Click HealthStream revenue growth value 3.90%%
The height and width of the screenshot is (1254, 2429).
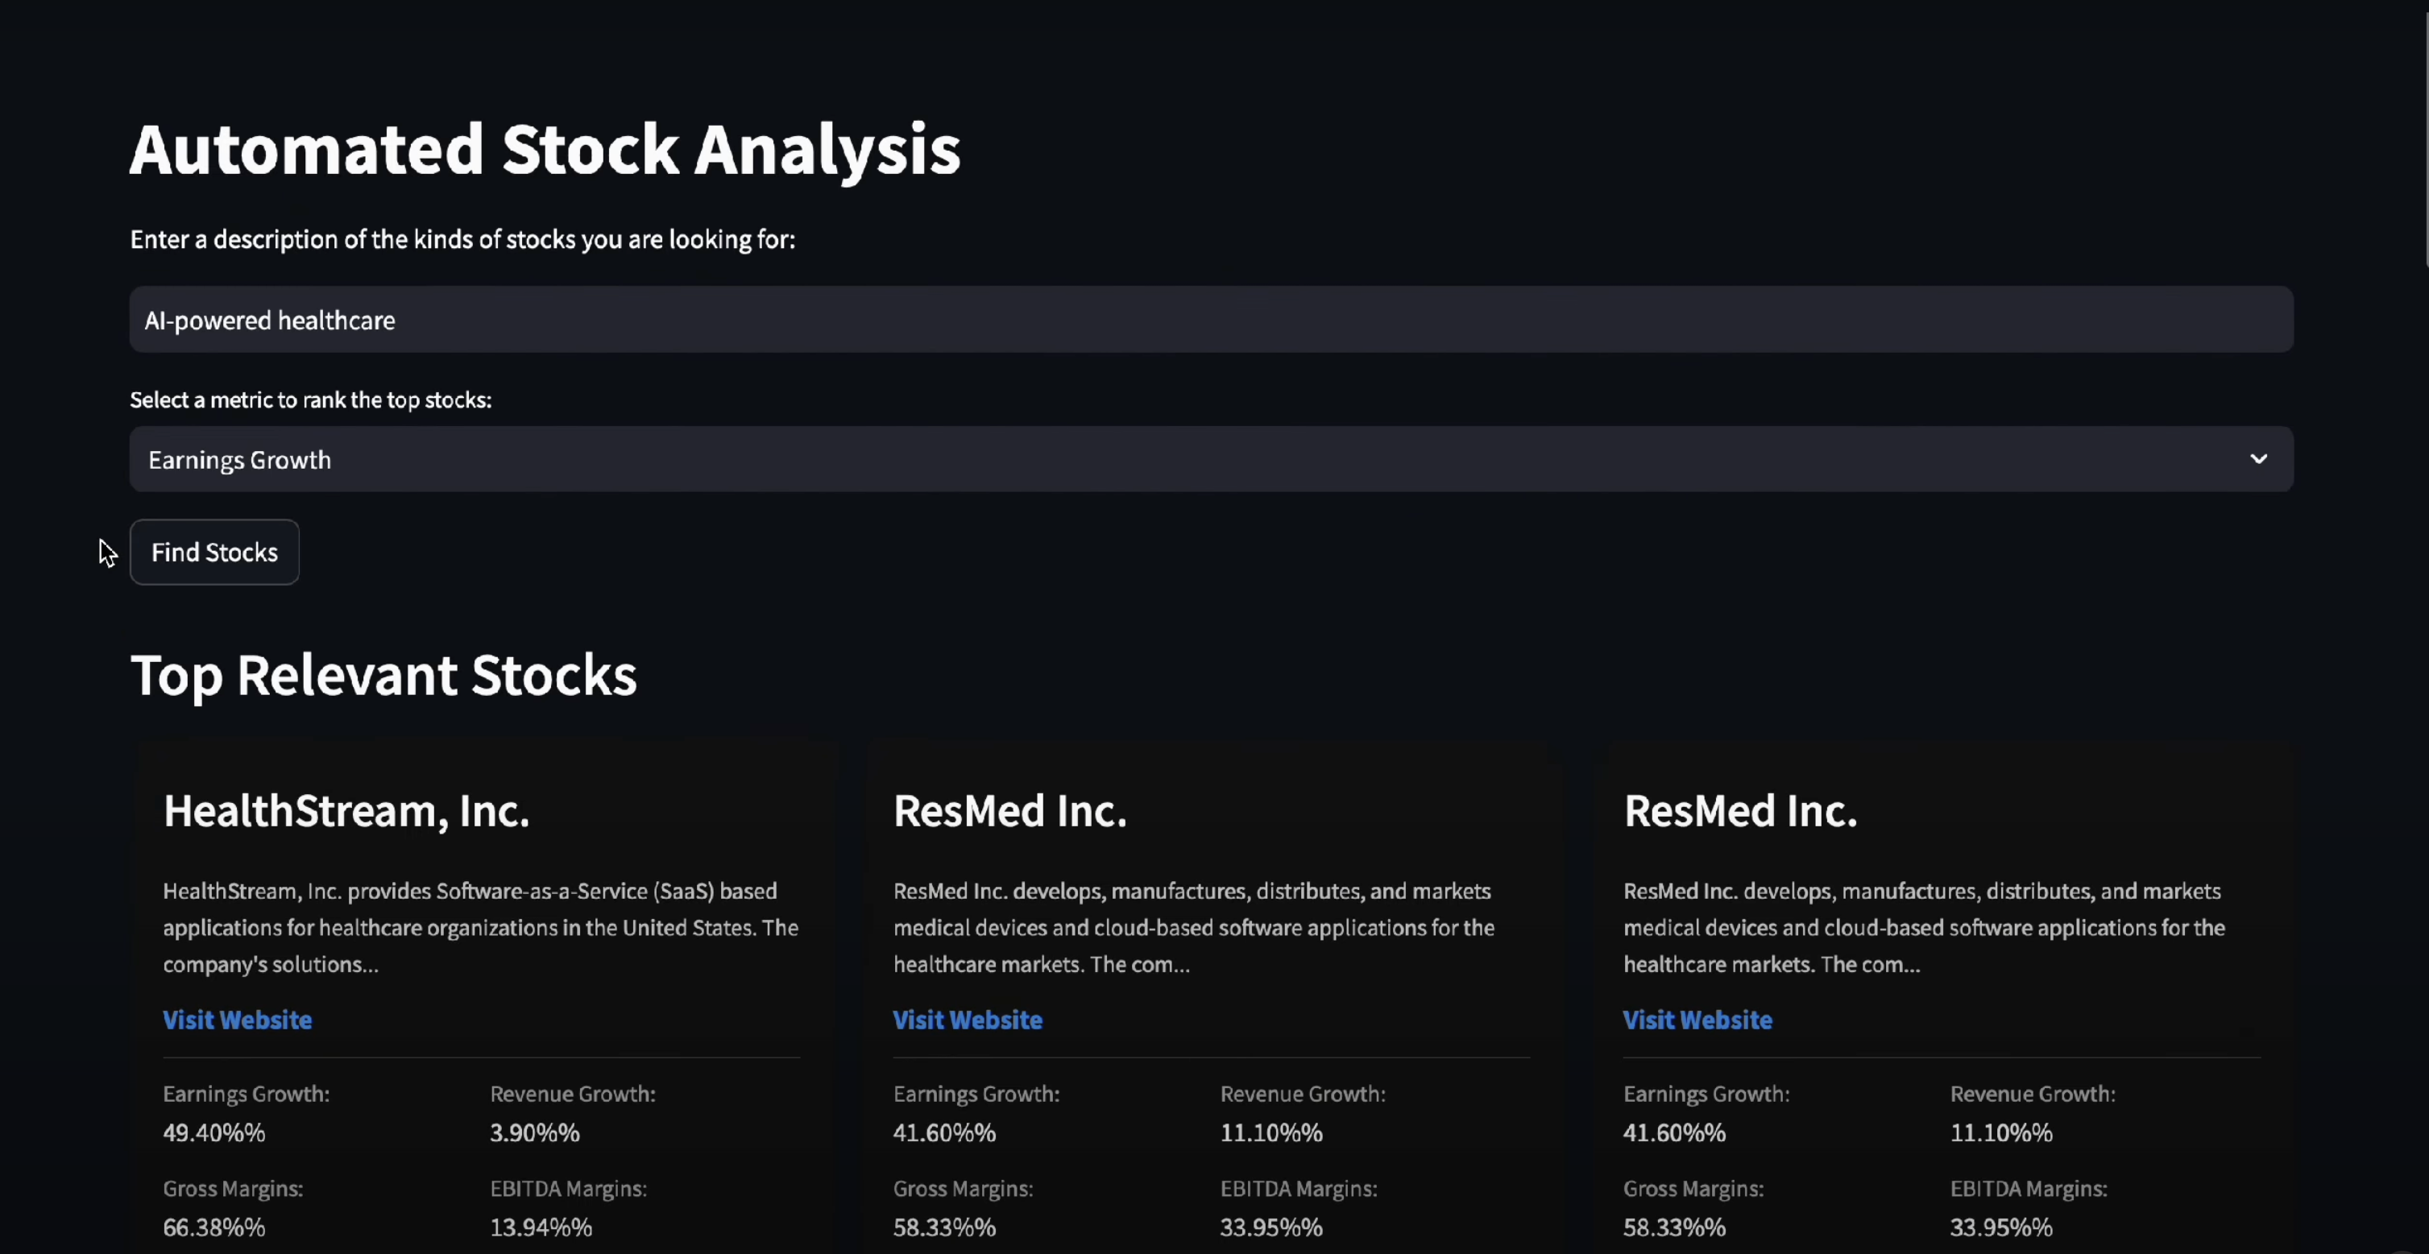pos(535,1132)
